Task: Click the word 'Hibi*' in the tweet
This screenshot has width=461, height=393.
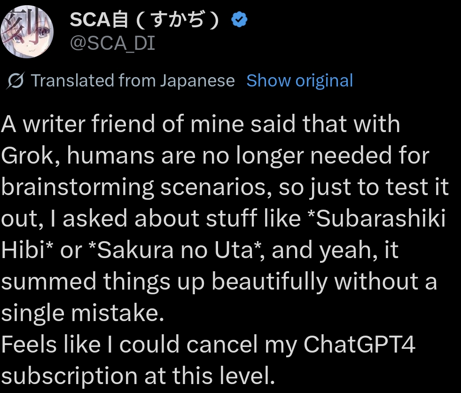Action: (x=27, y=250)
